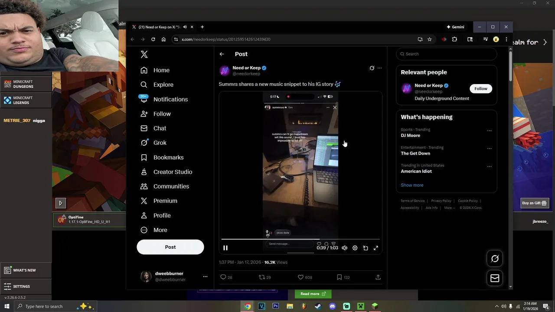Open Photoshop from the taskbar

pyautogui.click(x=275, y=306)
